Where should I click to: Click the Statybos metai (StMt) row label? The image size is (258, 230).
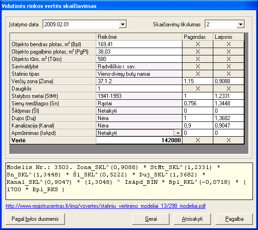(53, 96)
